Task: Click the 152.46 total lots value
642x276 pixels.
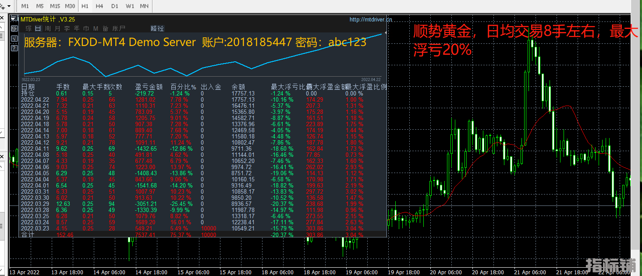Action: [x=65, y=235]
